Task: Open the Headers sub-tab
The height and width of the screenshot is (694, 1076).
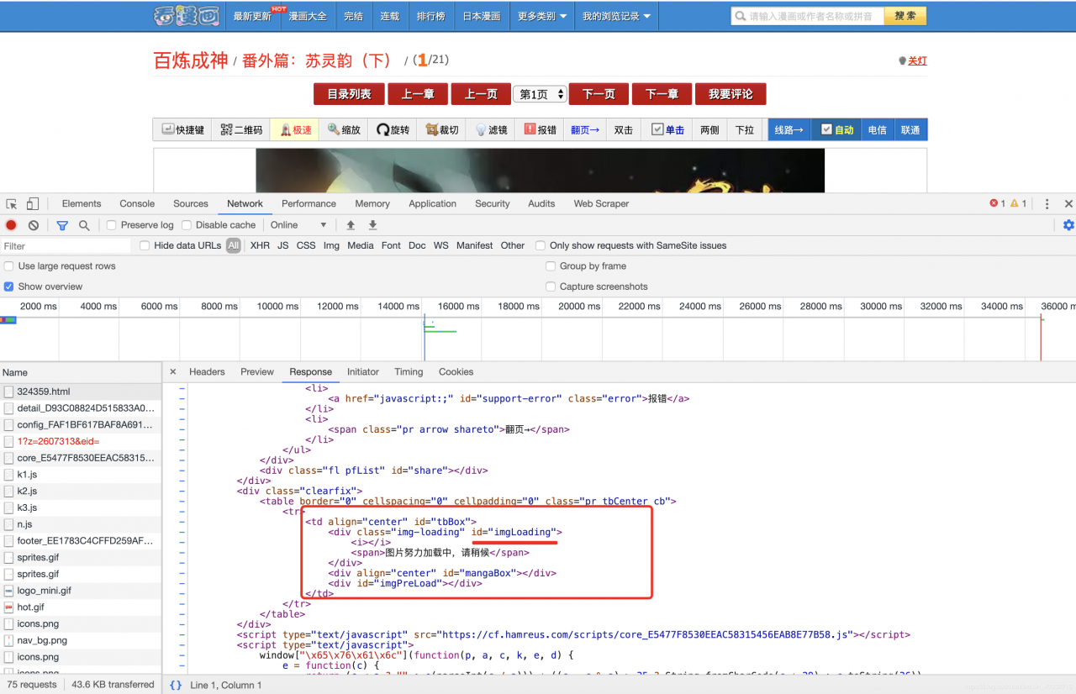Action: 207,371
